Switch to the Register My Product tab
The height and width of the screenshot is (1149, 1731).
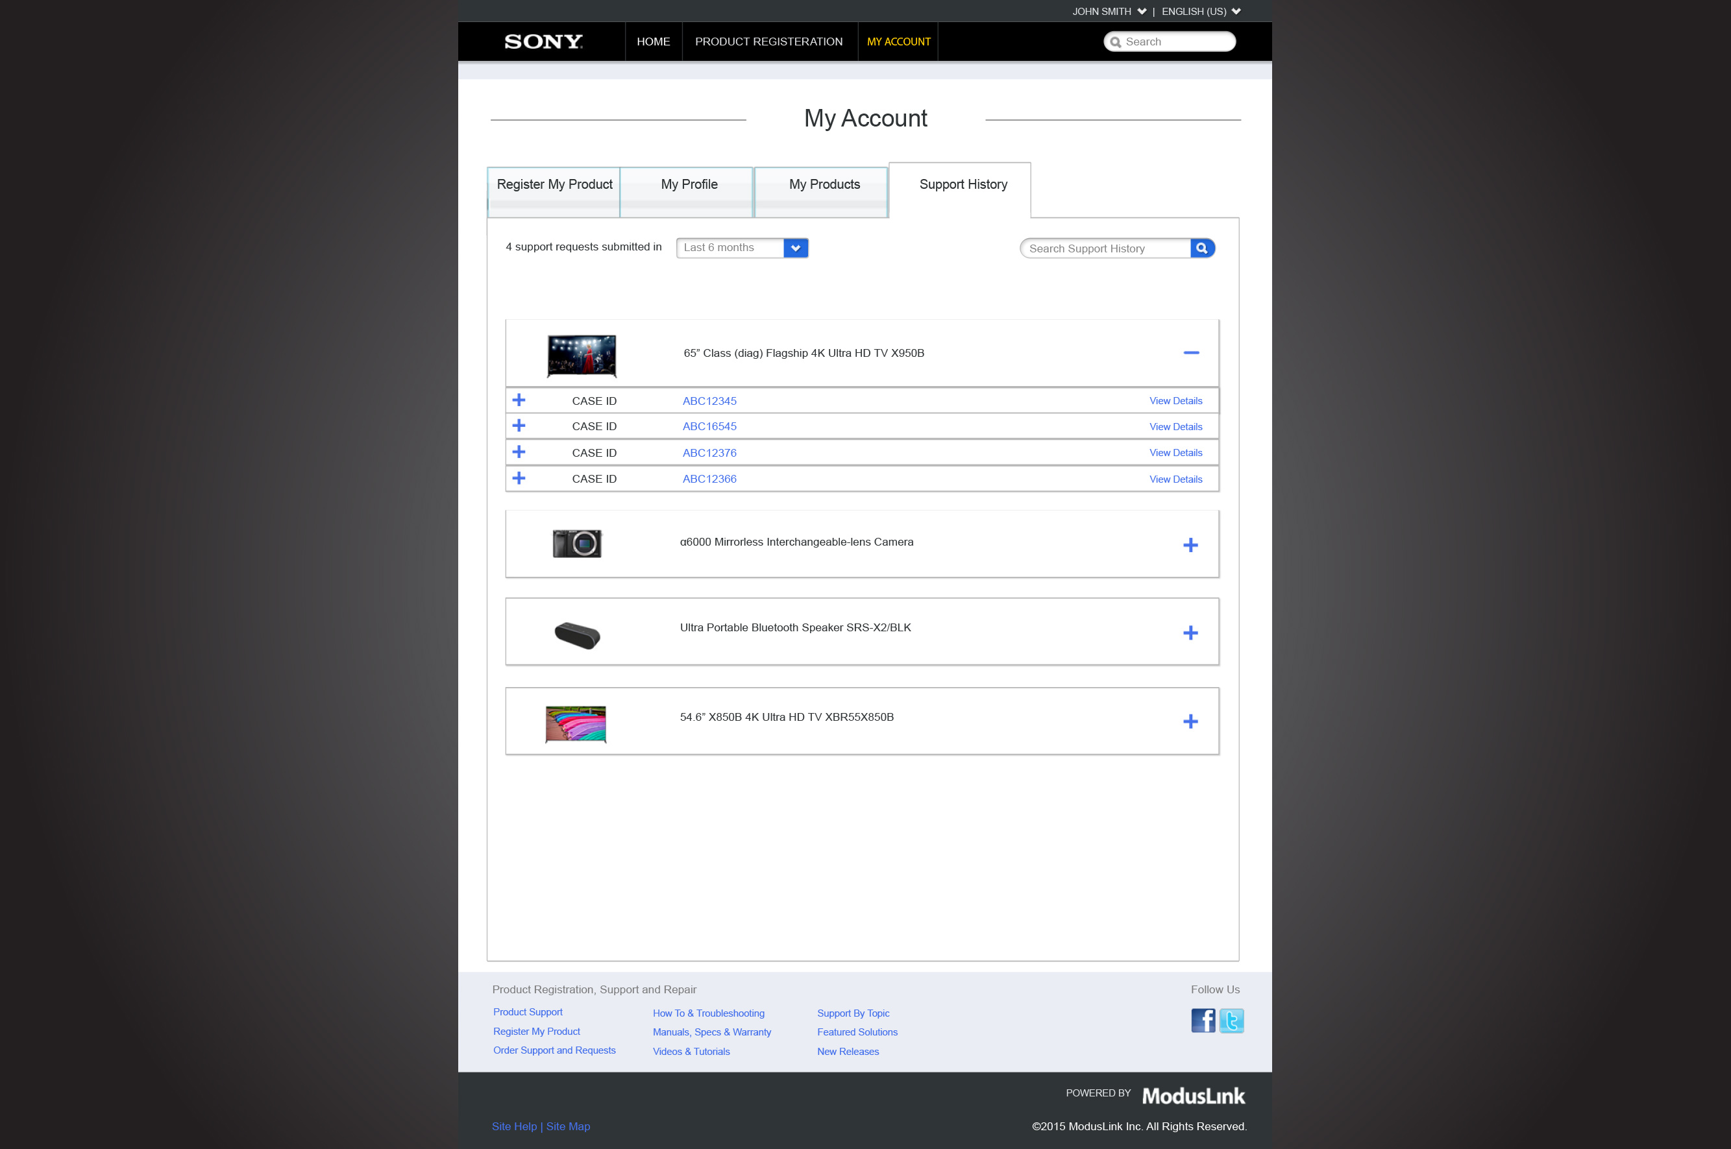tap(554, 192)
